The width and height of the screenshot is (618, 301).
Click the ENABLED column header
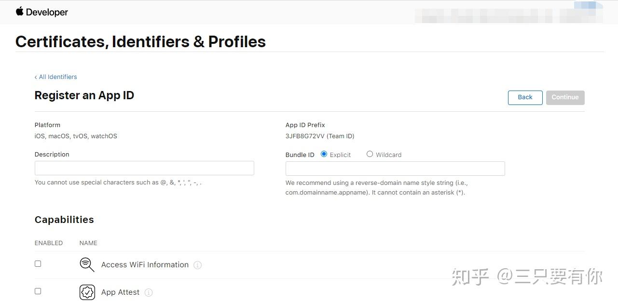(x=48, y=243)
